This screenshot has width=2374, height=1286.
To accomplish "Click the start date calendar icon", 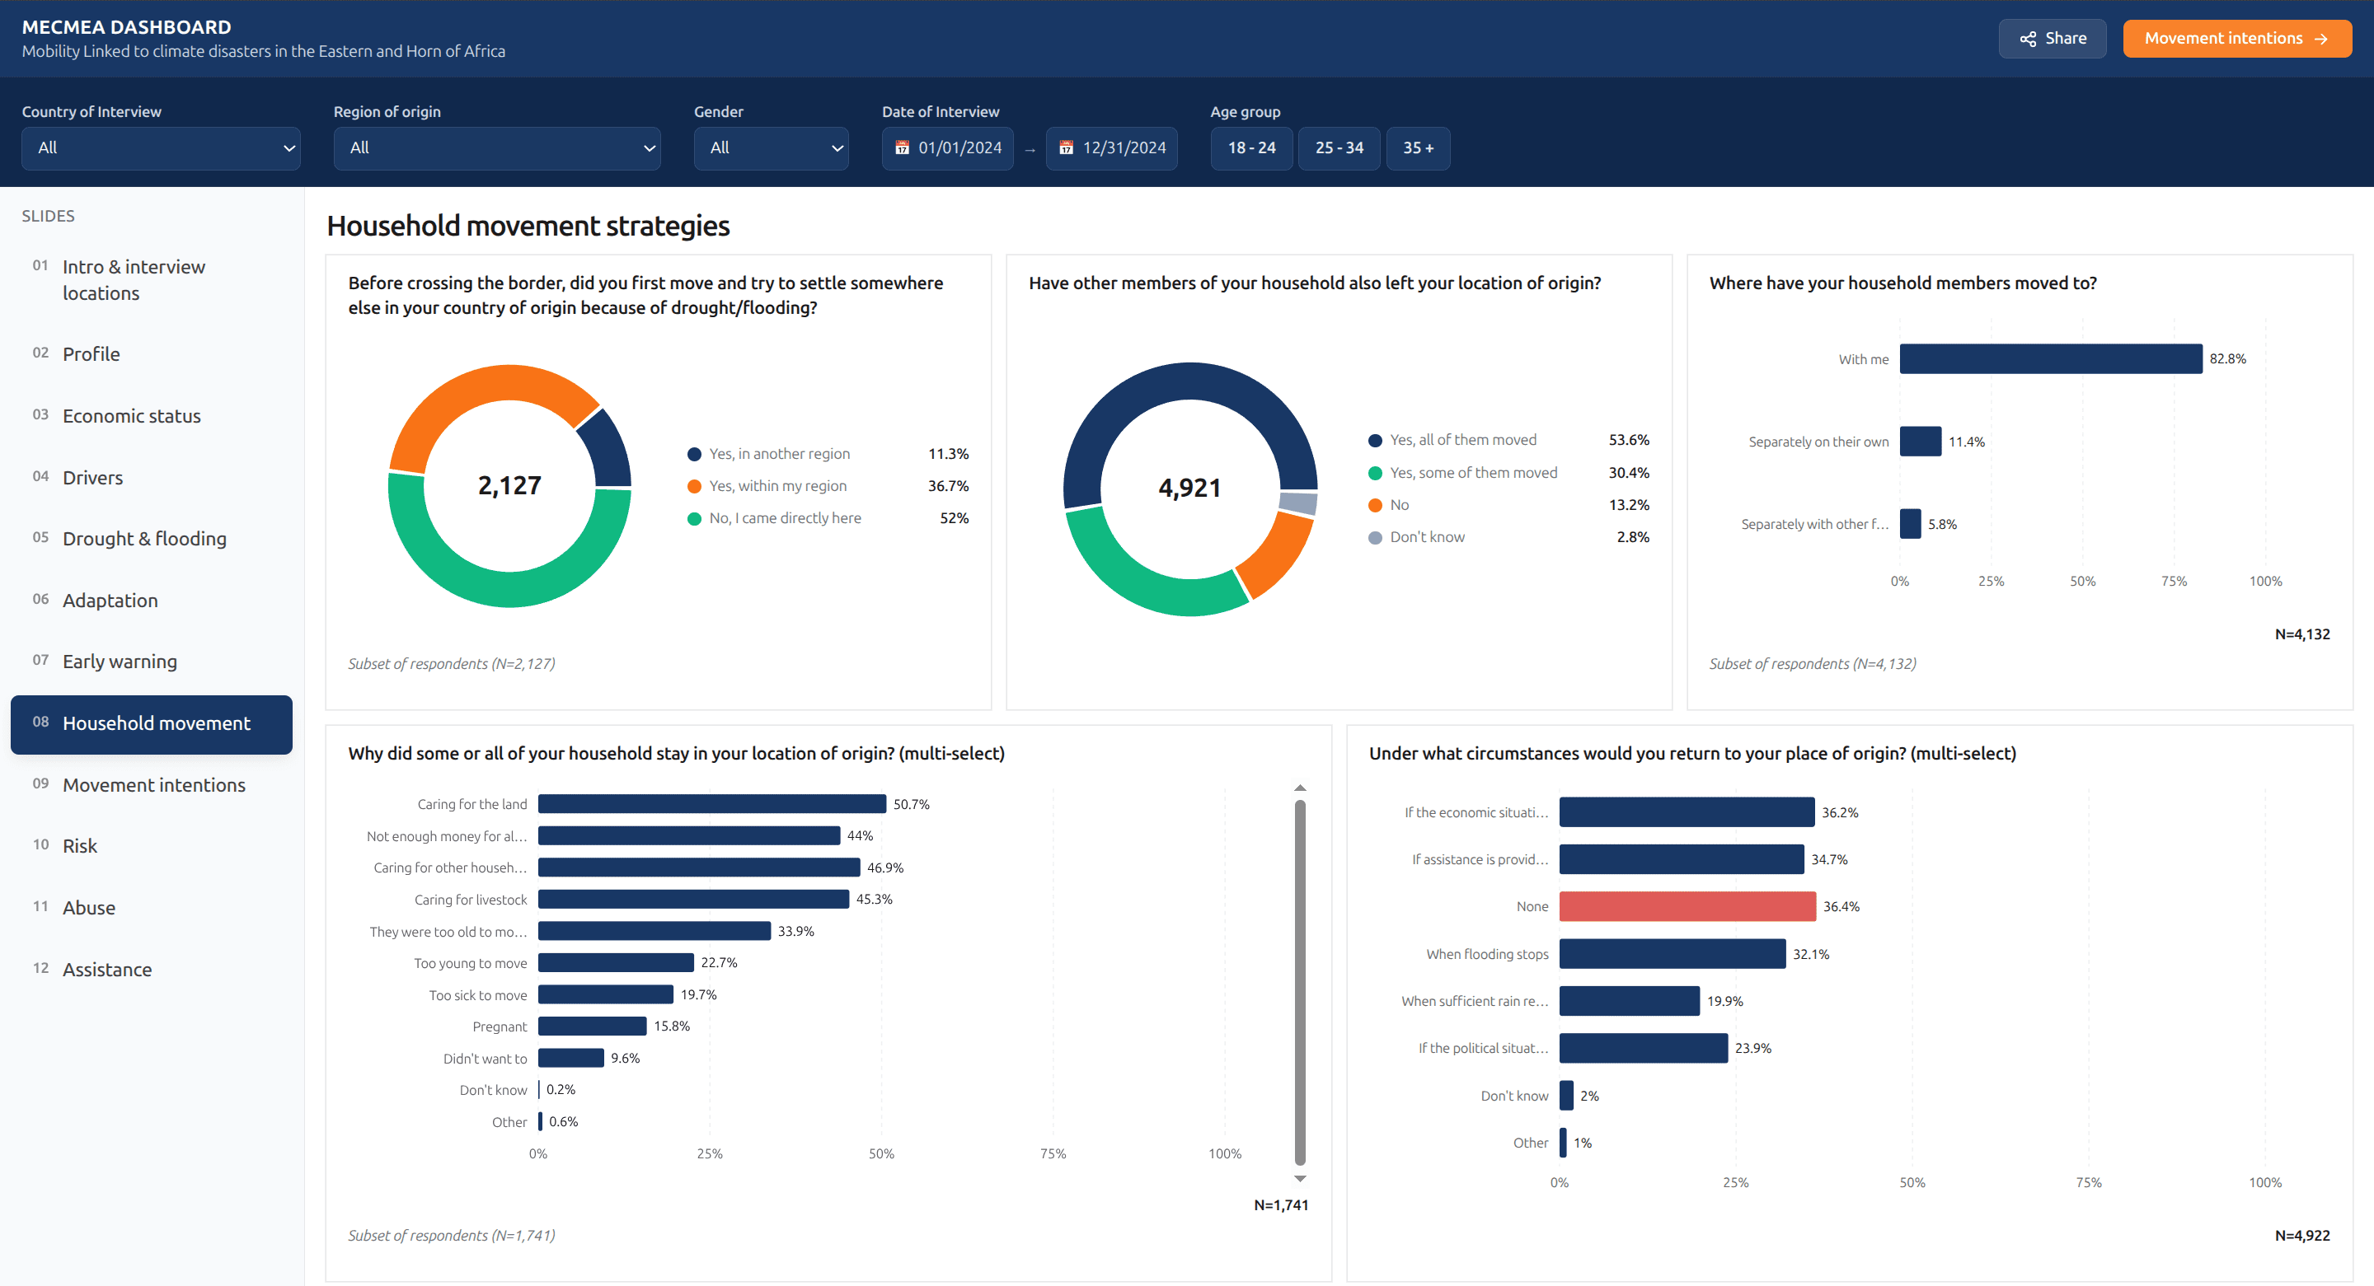I will click(901, 148).
